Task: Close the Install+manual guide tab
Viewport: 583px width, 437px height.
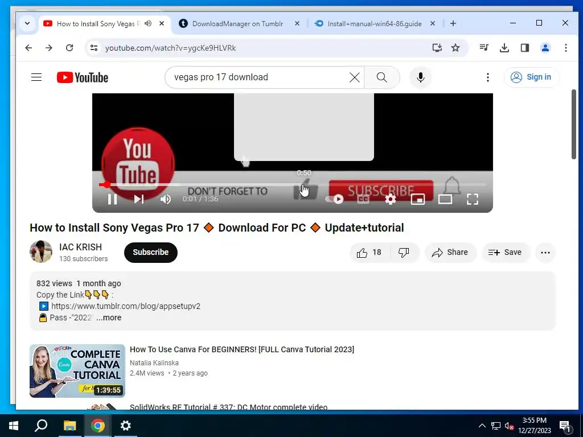Action: 433,23
